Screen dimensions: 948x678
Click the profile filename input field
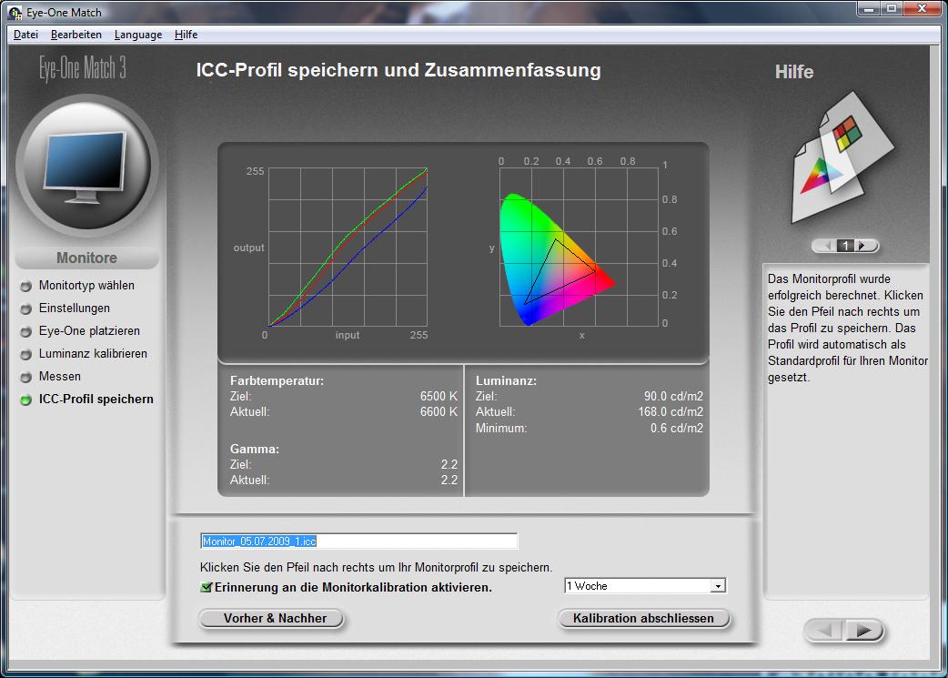358,541
